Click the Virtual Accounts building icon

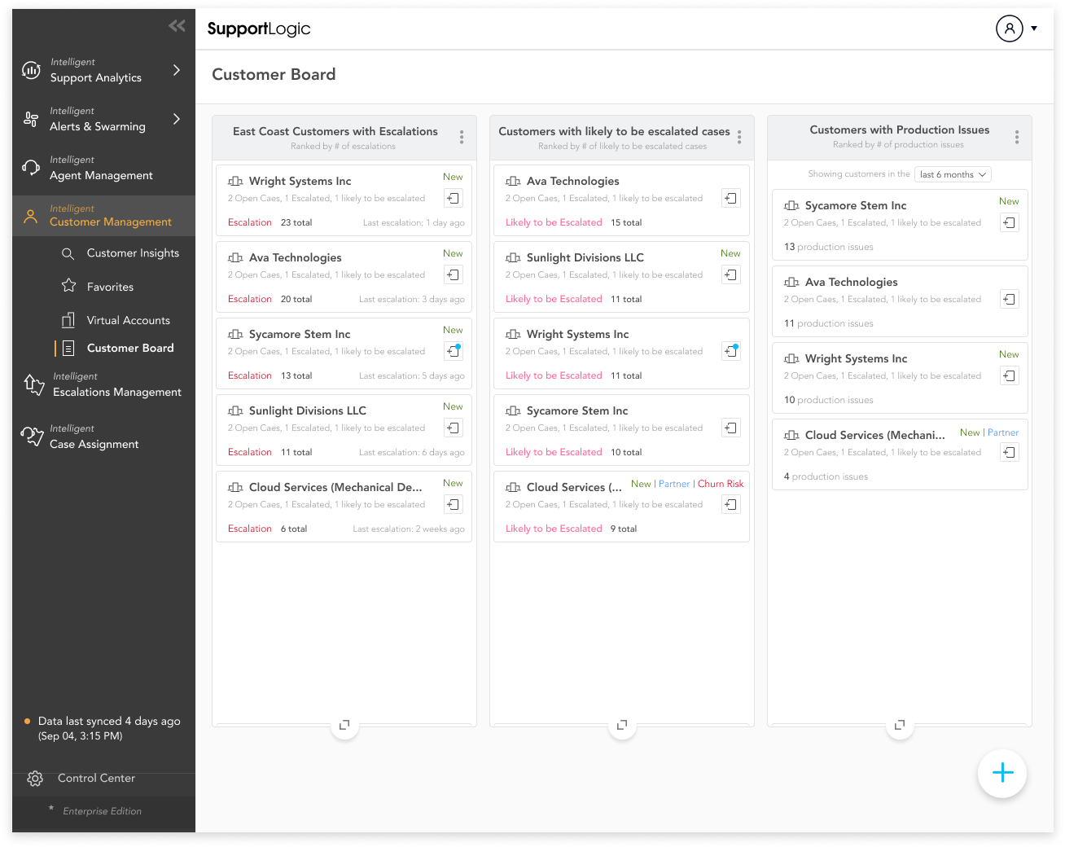pos(68,320)
